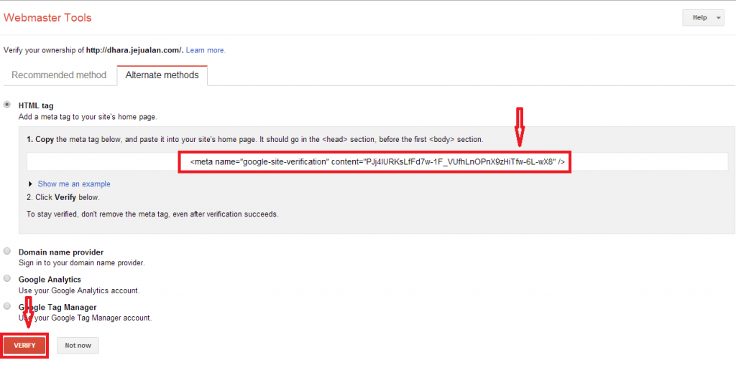This screenshot has width=736, height=365.
Task: Click inside the google-site-verification meta tag field
Action: 377,162
